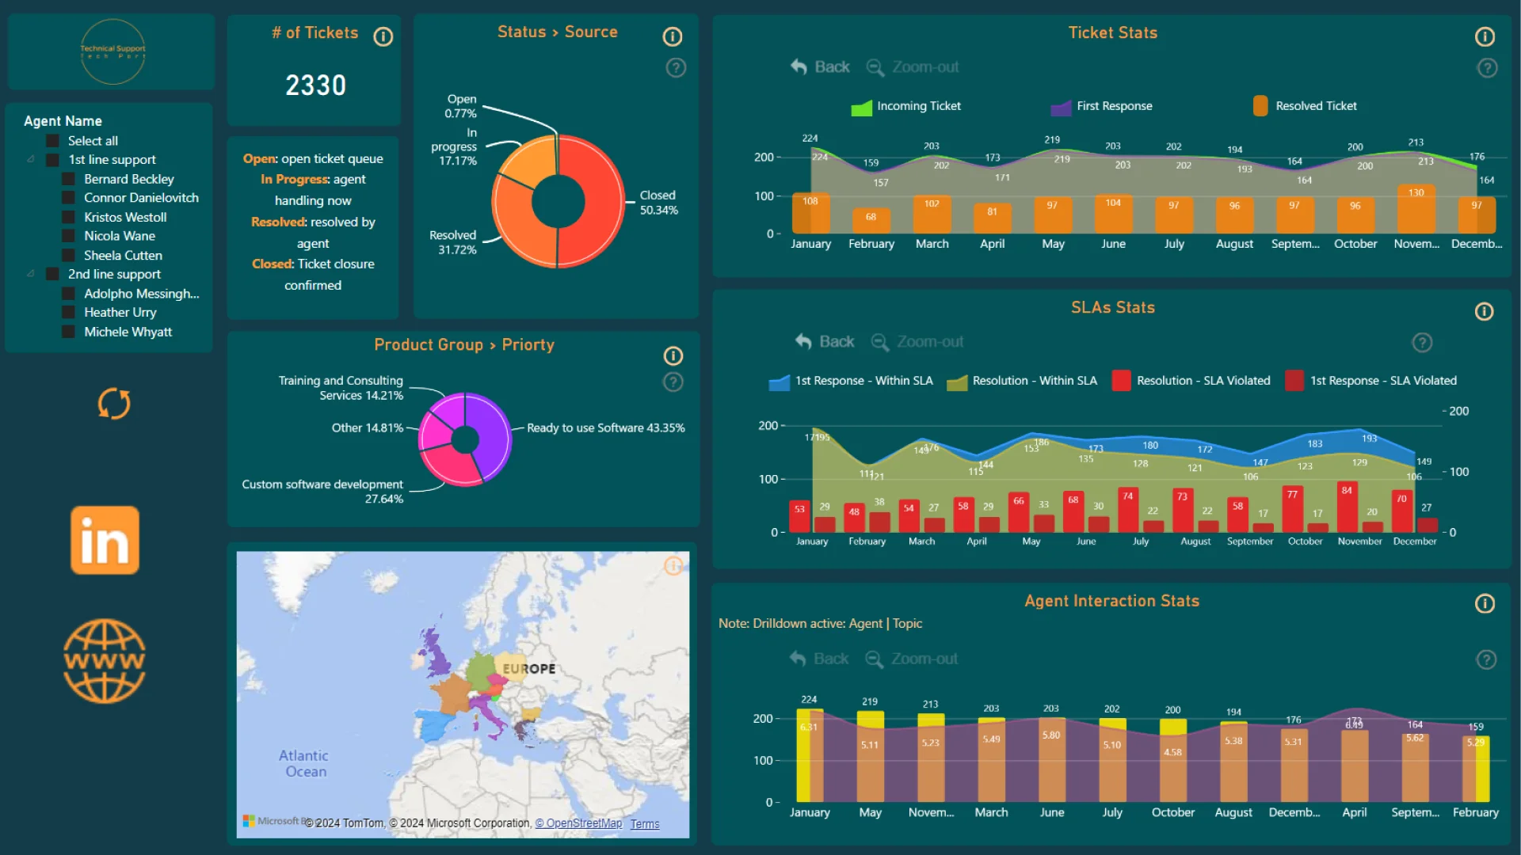The height and width of the screenshot is (855, 1521).
Task: Click the October SLA violated bar labeled 84
Action: click(1347, 508)
